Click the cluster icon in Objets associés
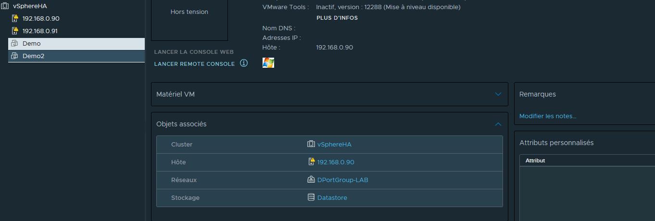This screenshot has width=655, height=221. coord(311,144)
